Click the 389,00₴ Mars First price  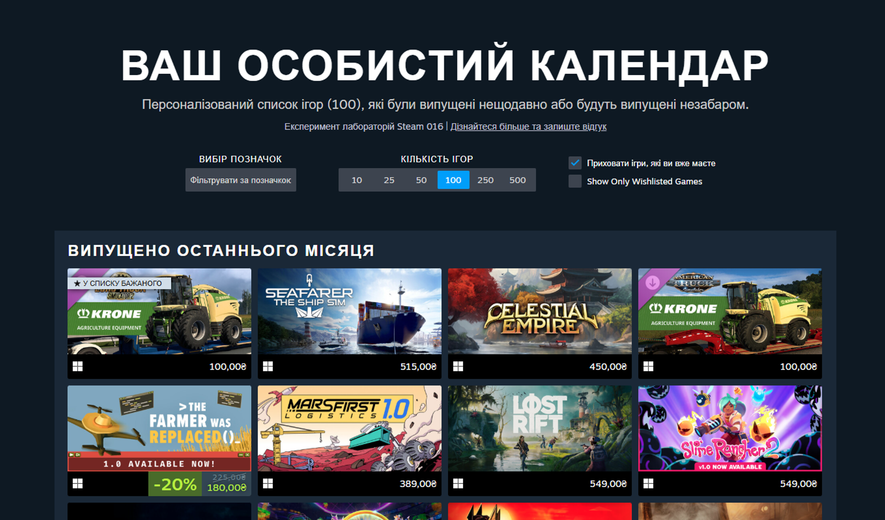[x=418, y=484]
